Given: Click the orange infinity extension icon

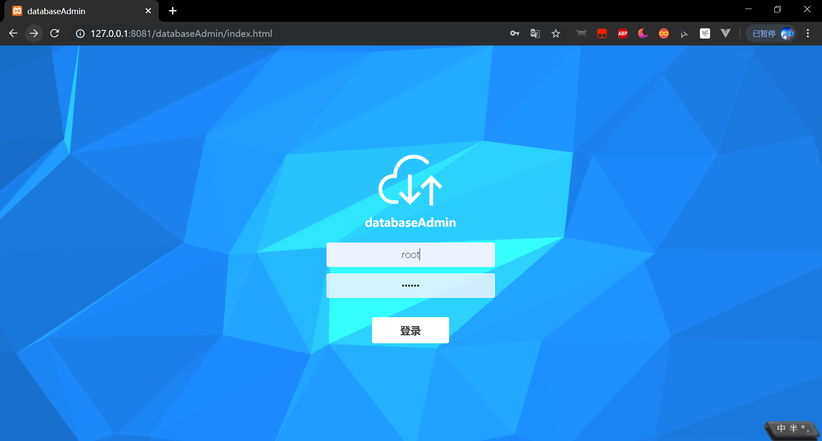Looking at the screenshot, I should pyautogui.click(x=664, y=33).
